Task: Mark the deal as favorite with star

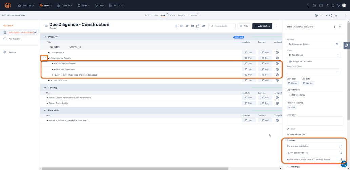Action: [x=336, y=15]
